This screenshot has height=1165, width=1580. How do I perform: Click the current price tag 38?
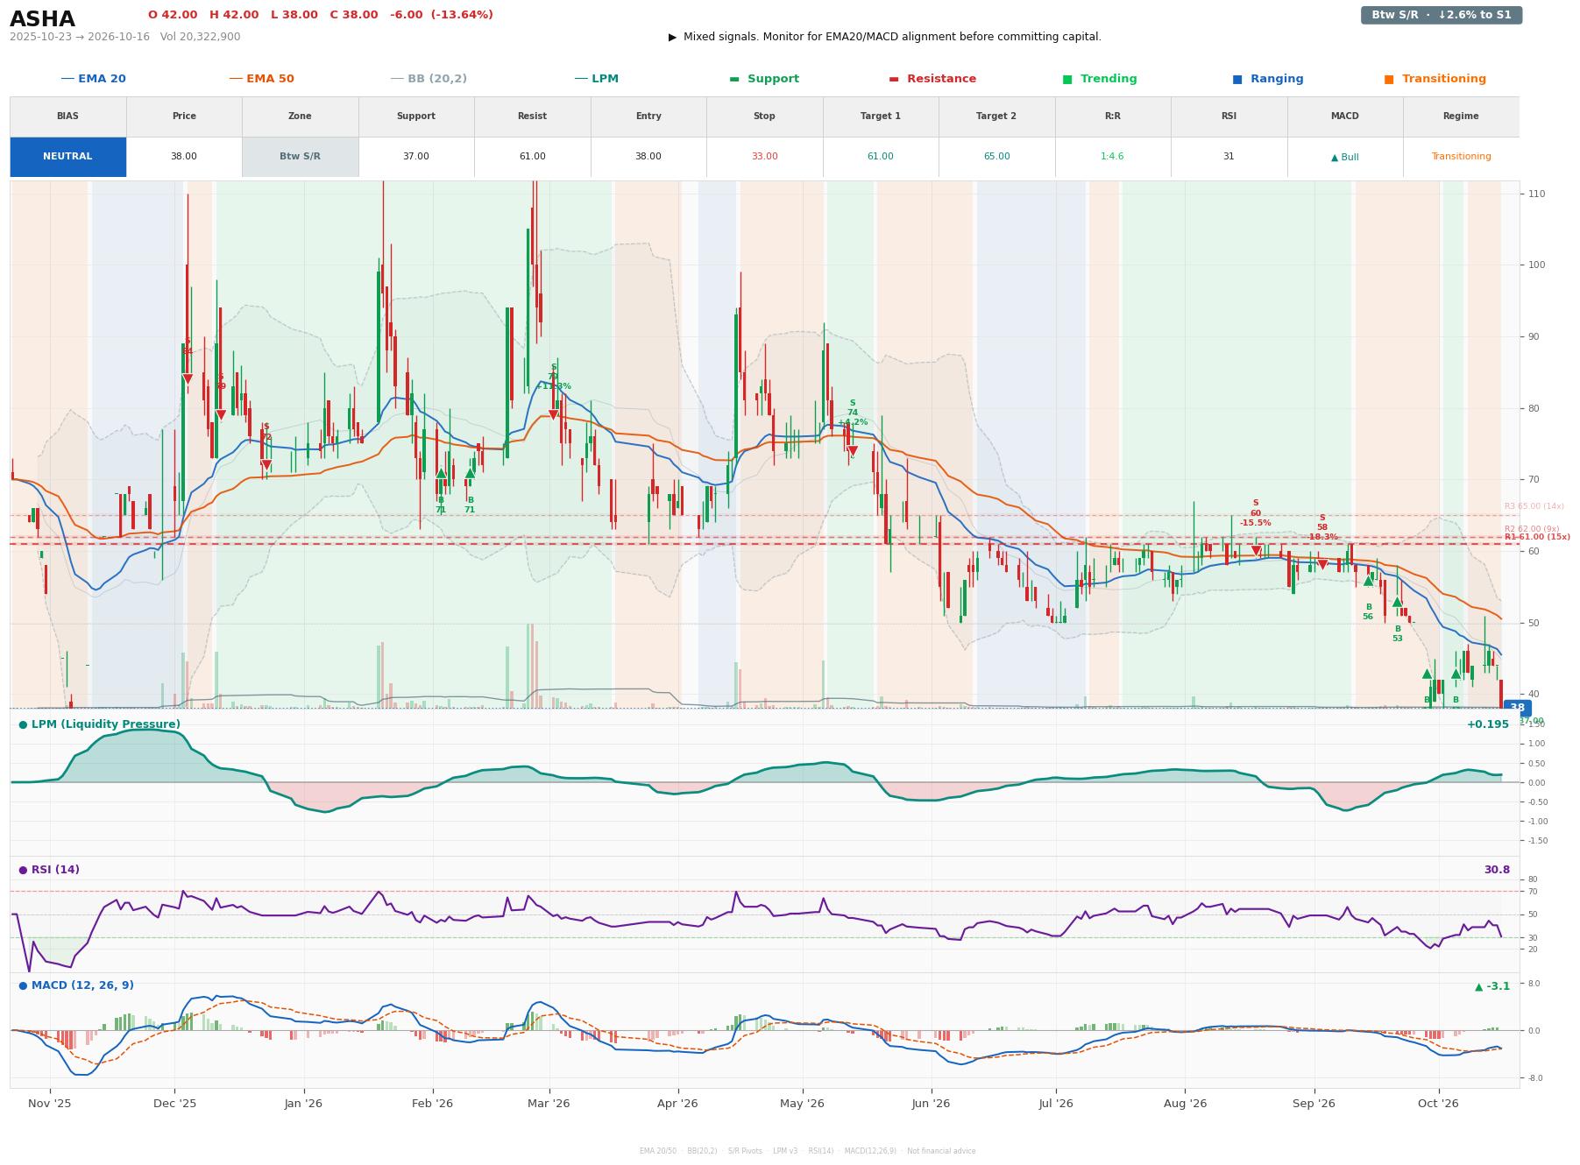tap(1517, 708)
